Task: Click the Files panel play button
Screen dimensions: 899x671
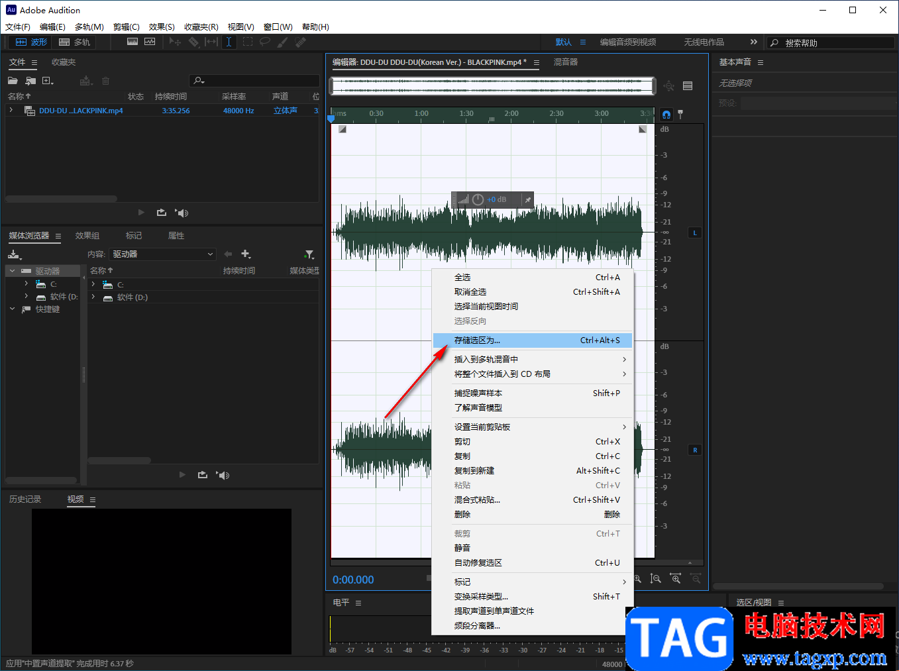Action: coord(141,213)
